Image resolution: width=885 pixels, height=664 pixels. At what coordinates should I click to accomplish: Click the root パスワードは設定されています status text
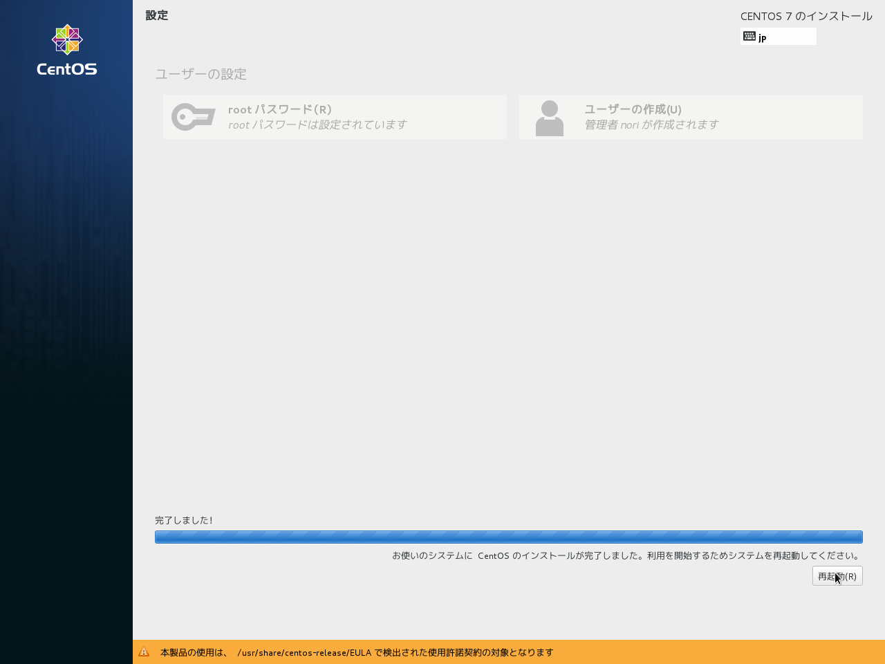317,124
